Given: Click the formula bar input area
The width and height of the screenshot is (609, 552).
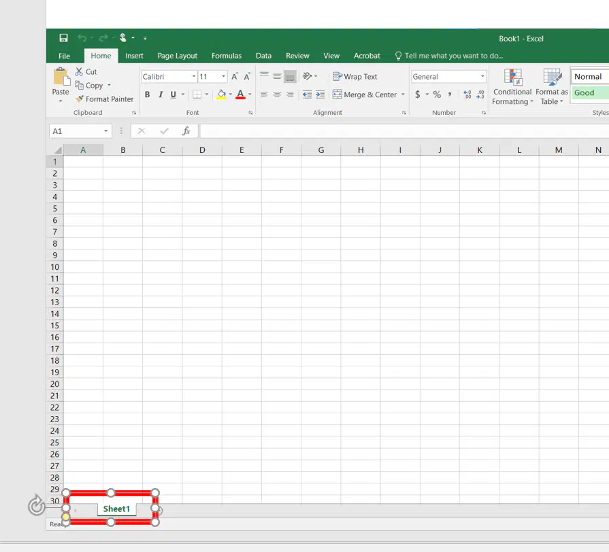Looking at the screenshot, I should tap(404, 131).
